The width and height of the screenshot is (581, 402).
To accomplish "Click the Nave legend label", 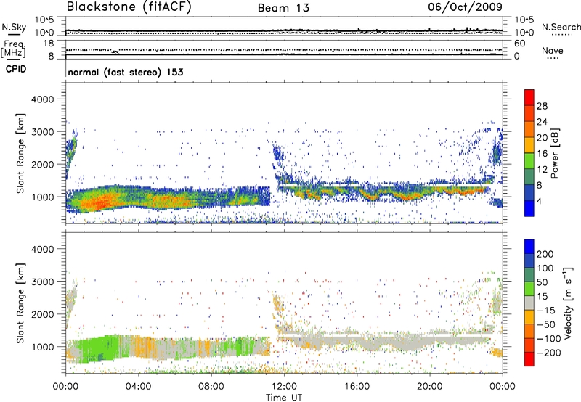I will pos(553,50).
